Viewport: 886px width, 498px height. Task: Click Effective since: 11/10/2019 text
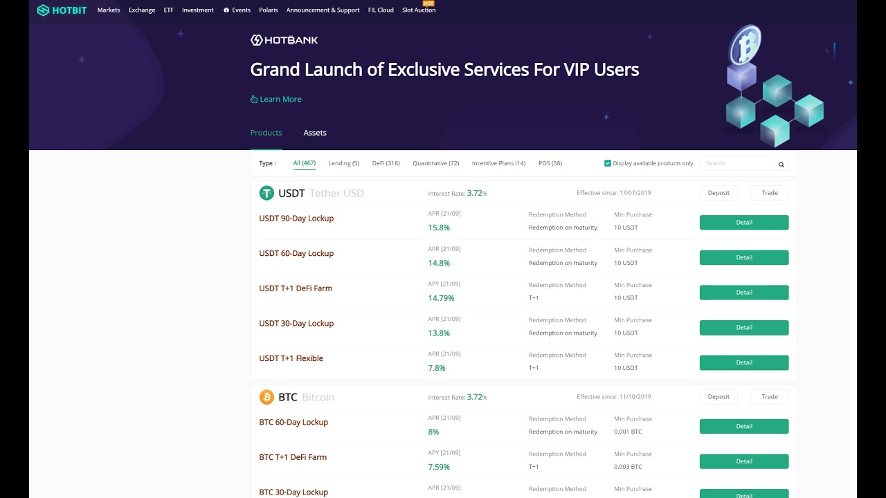(x=614, y=397)
